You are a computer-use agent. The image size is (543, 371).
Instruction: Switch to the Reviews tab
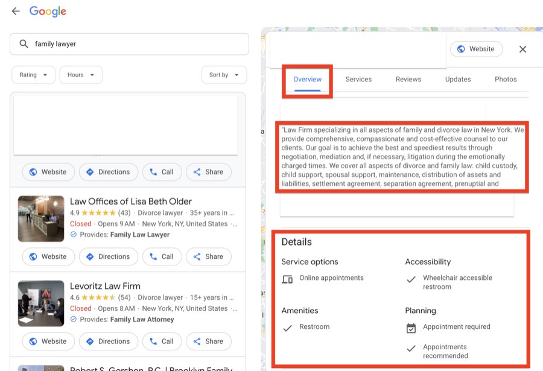[x=408, y=79]
